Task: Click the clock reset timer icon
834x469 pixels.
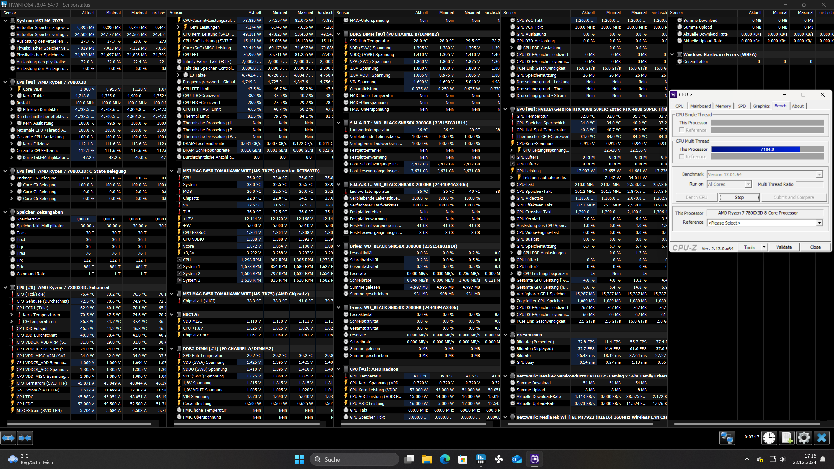Action: (769, 437)
